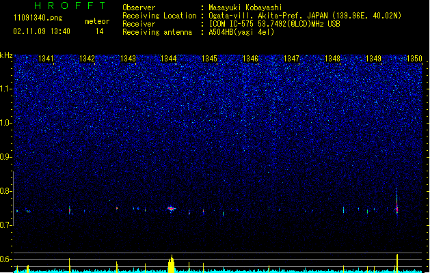430x273 pixels.
Task: Click the bright meteor echo blob below 1344
Action: pyautogui.click(x=172, y=209)
